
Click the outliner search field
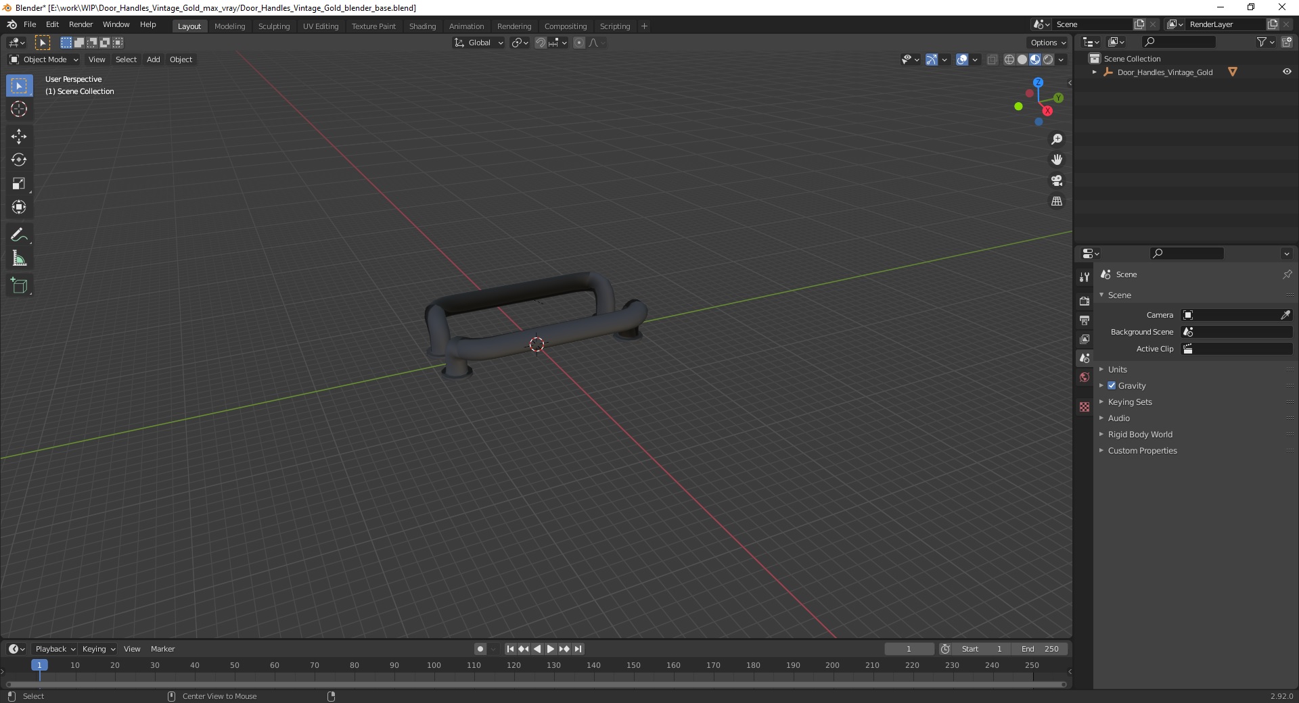click(1178, 42)
